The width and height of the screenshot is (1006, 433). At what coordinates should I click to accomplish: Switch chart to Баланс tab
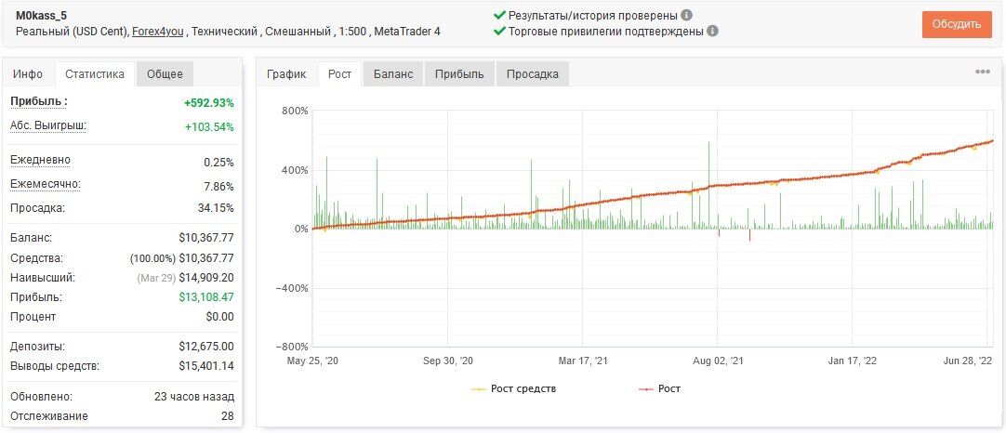click(394, 73)
